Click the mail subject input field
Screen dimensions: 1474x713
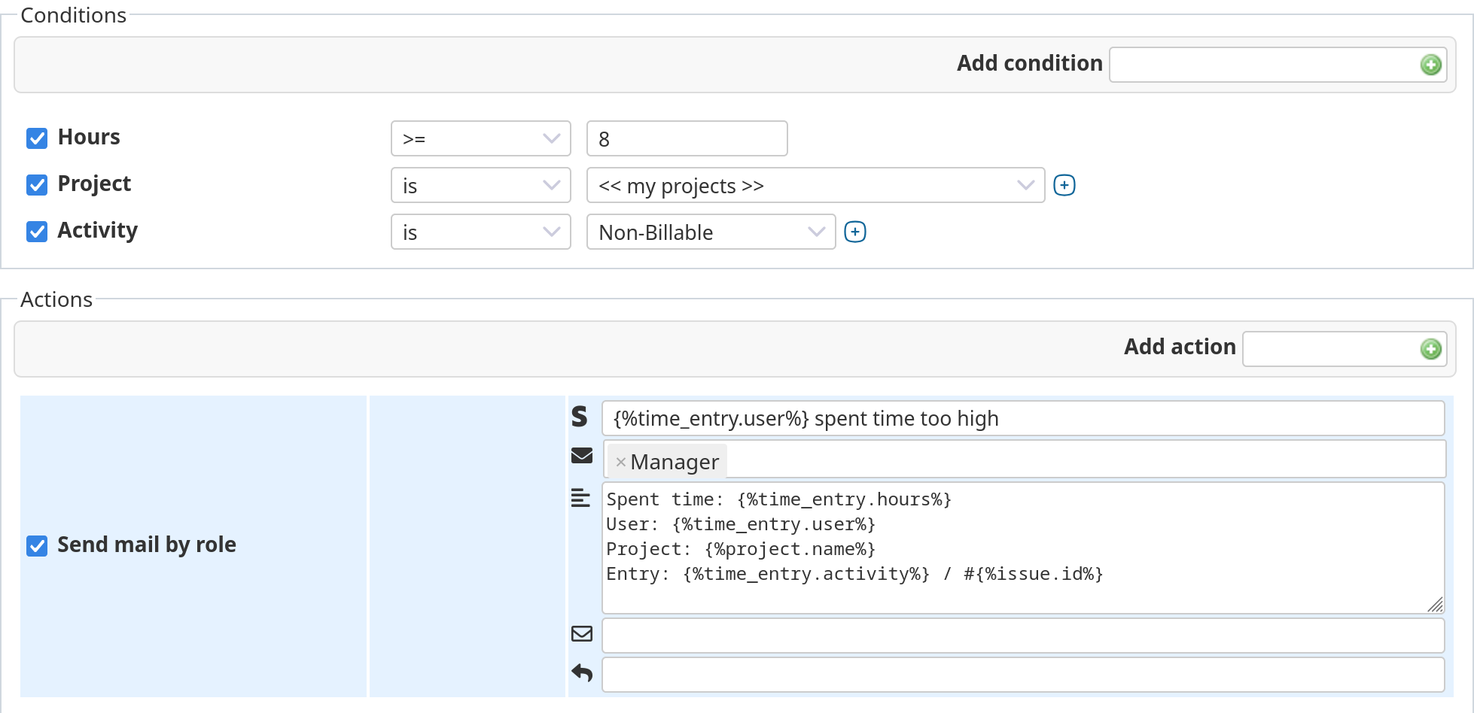tap(1023, 418)
